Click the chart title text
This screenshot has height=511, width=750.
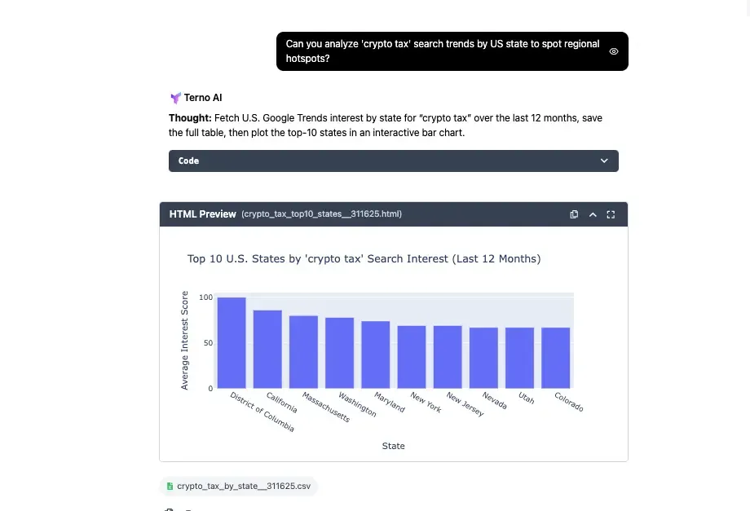[364, 259]
